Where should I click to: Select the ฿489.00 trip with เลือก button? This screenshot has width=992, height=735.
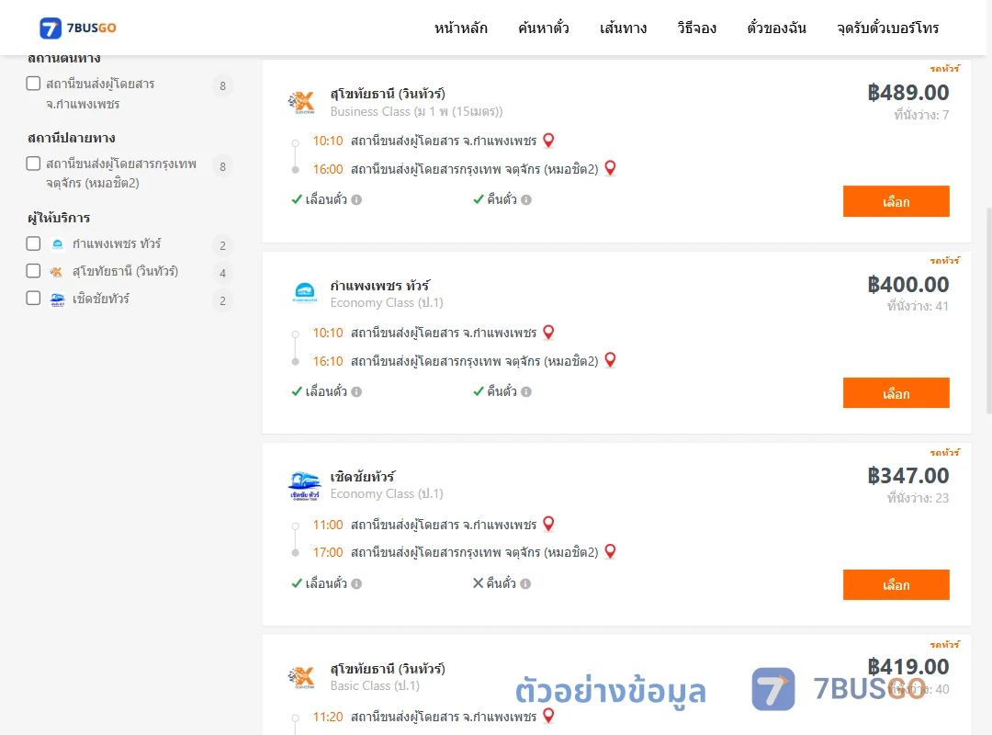pos(896,201)
